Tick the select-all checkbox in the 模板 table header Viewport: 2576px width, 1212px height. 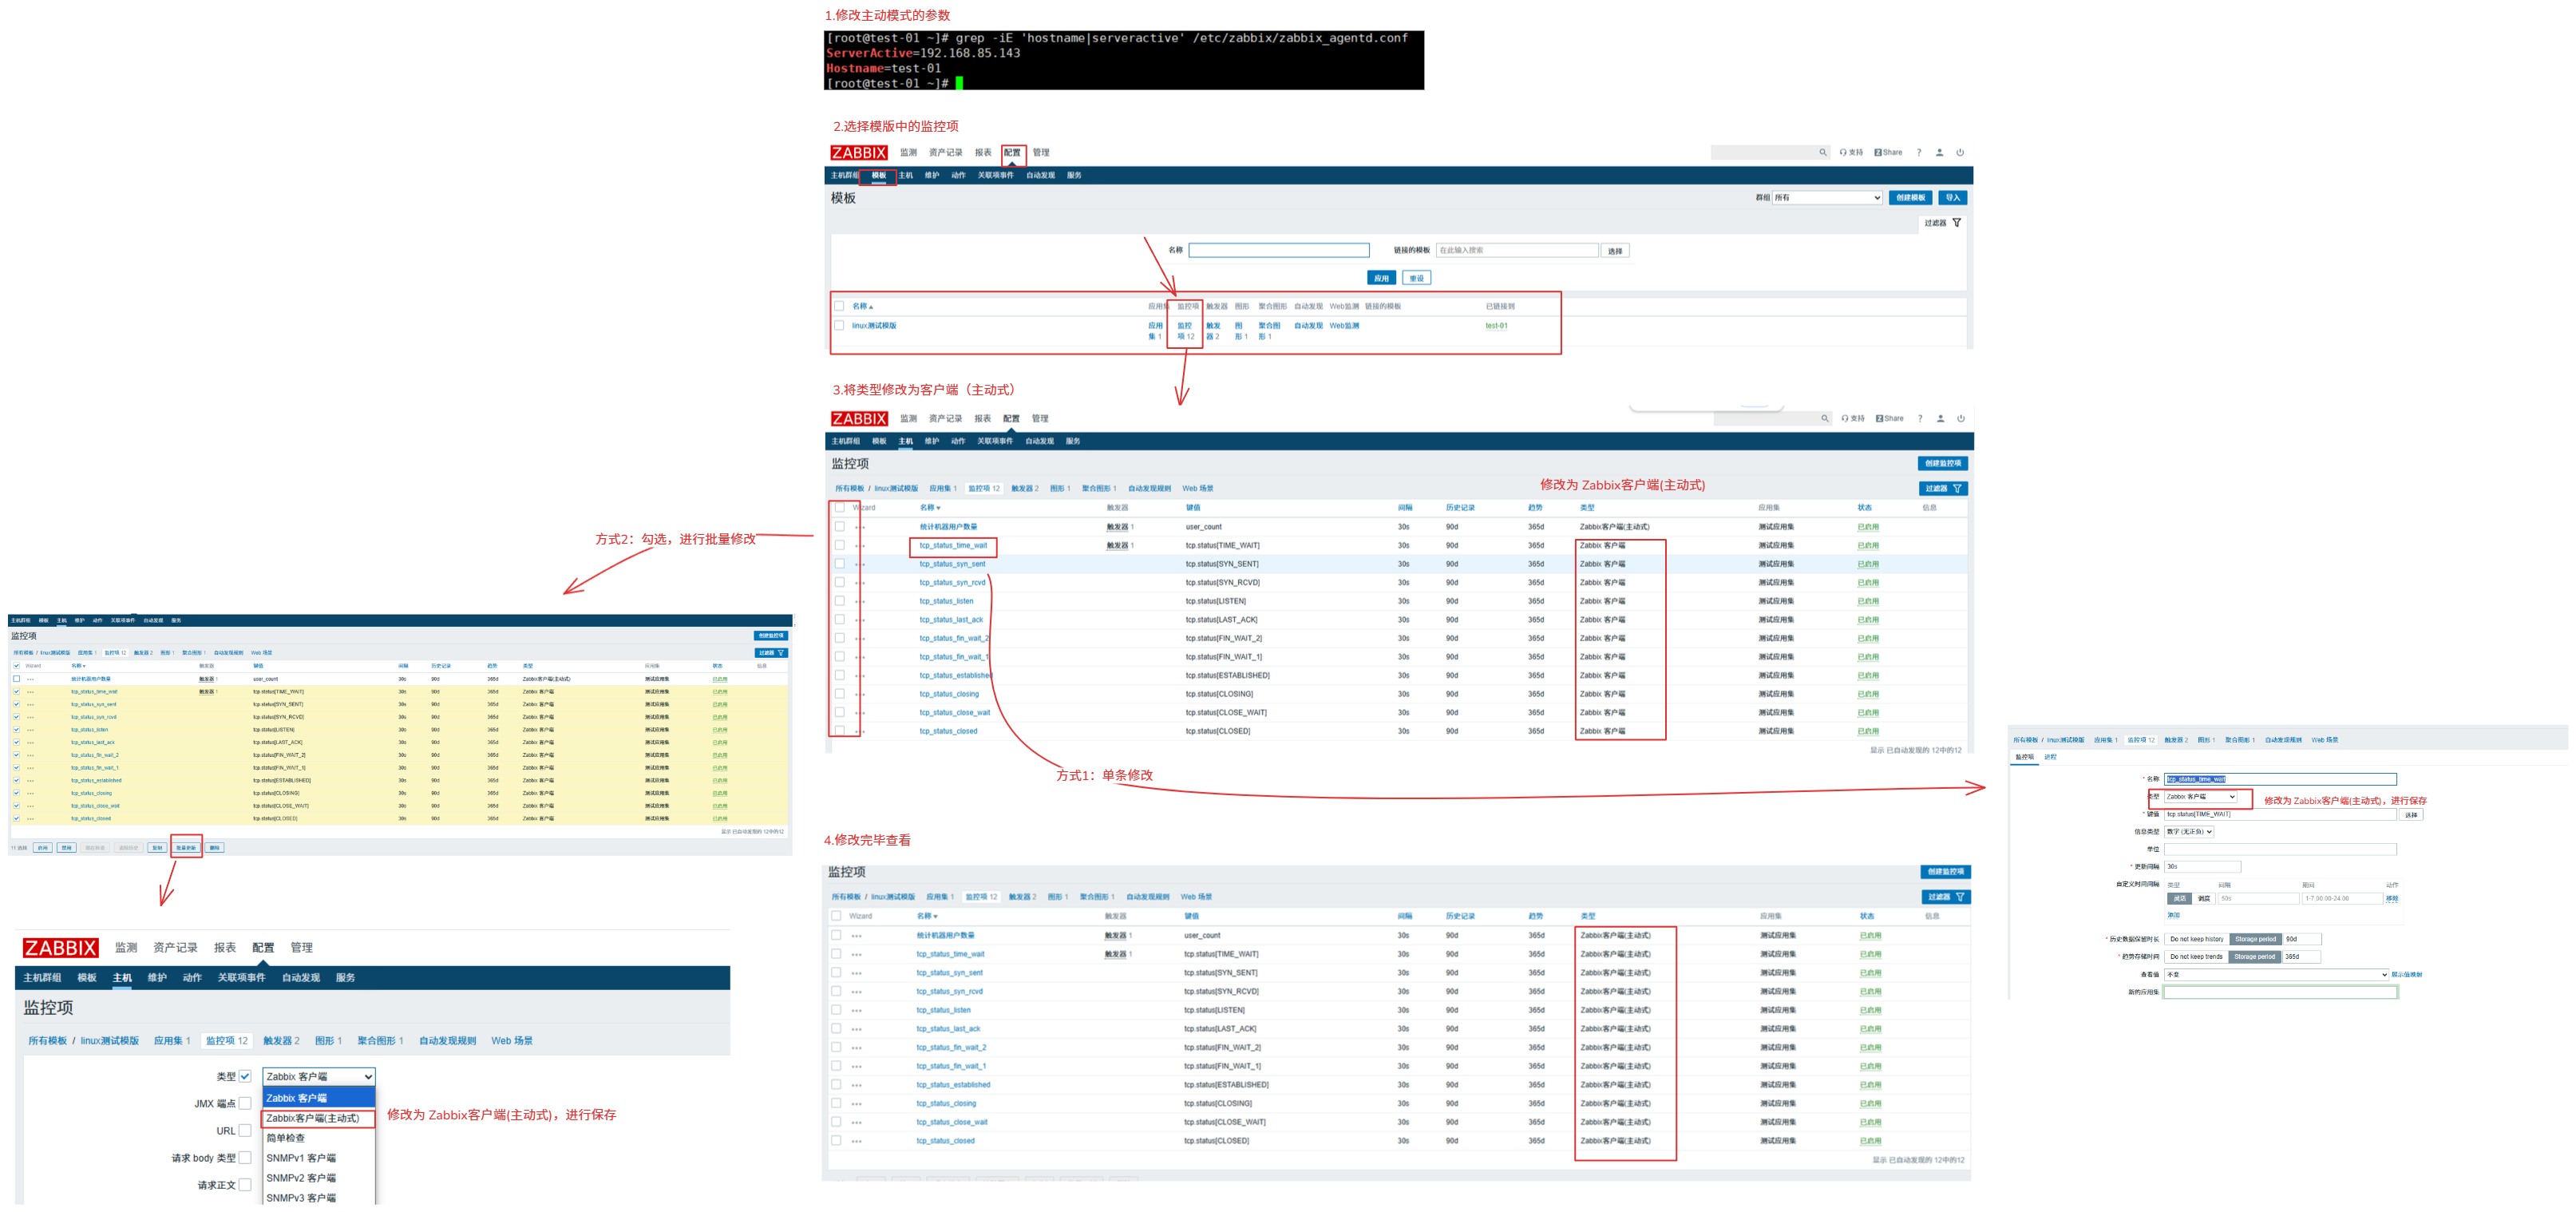tap(839, 306)
